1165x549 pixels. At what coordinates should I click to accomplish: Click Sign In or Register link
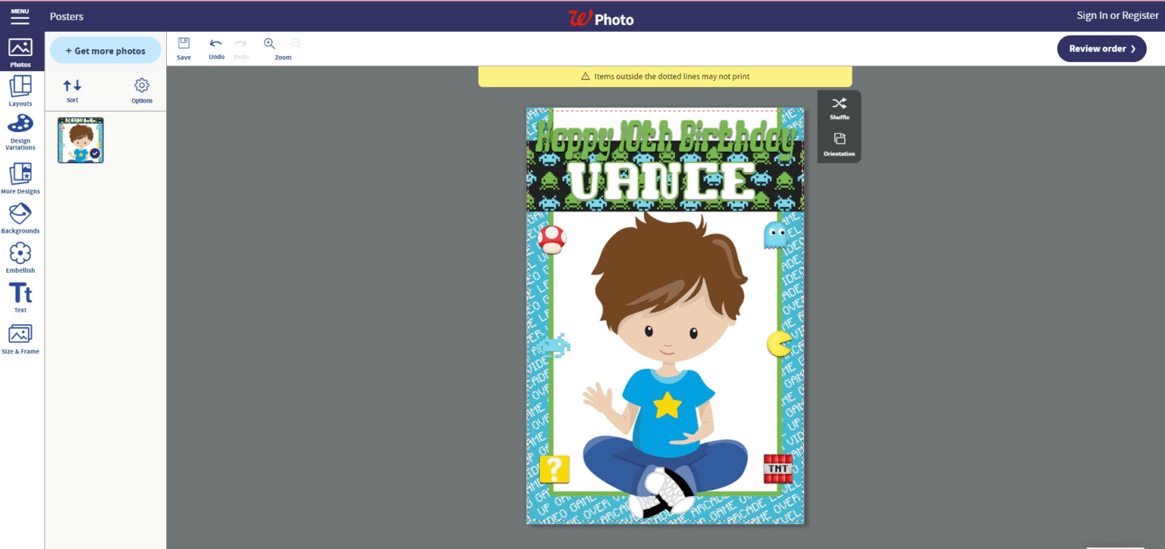pos(1117,16)
